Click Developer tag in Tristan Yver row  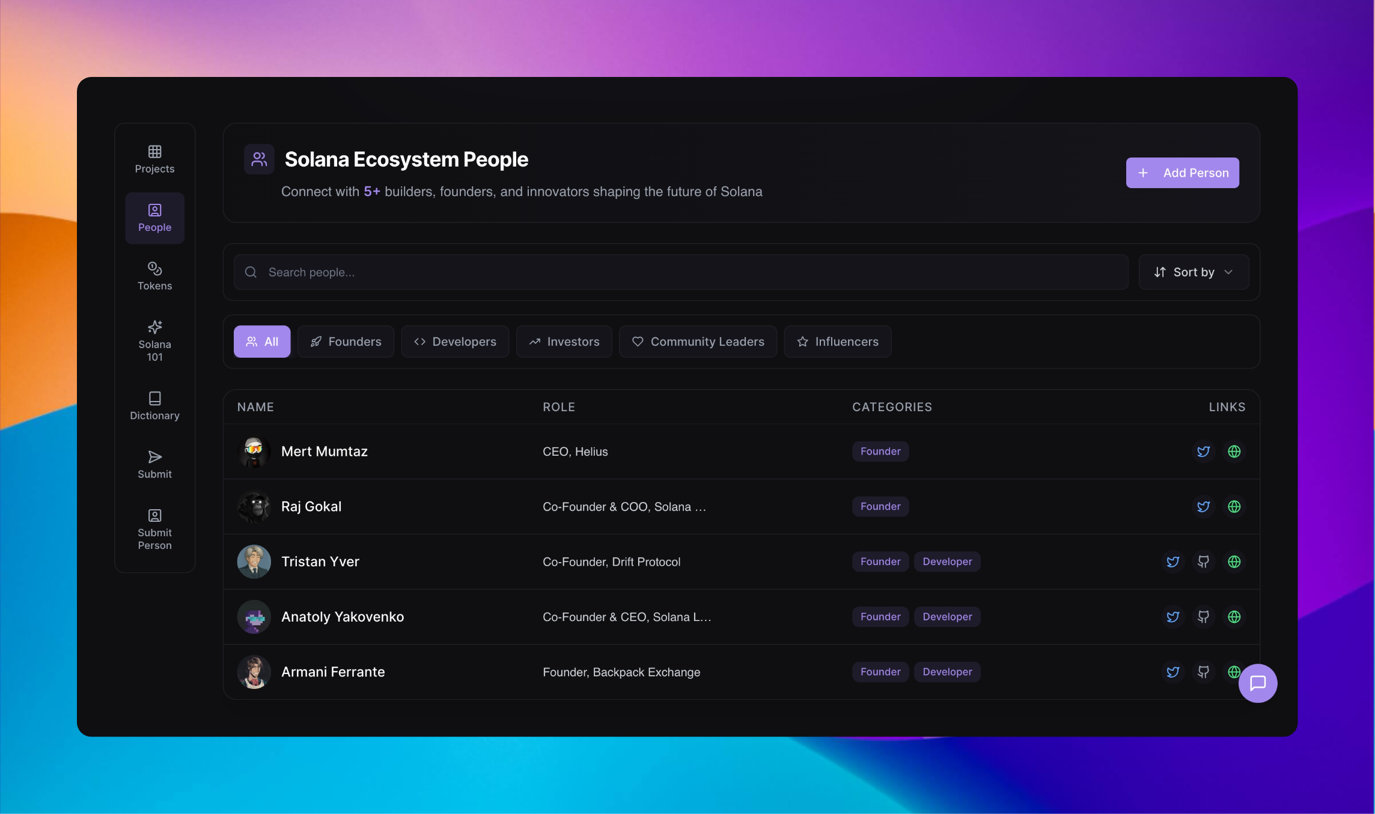[x=947, y=562]
